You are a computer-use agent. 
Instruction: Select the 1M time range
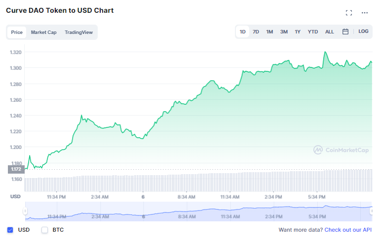click(x=269, y=32)
